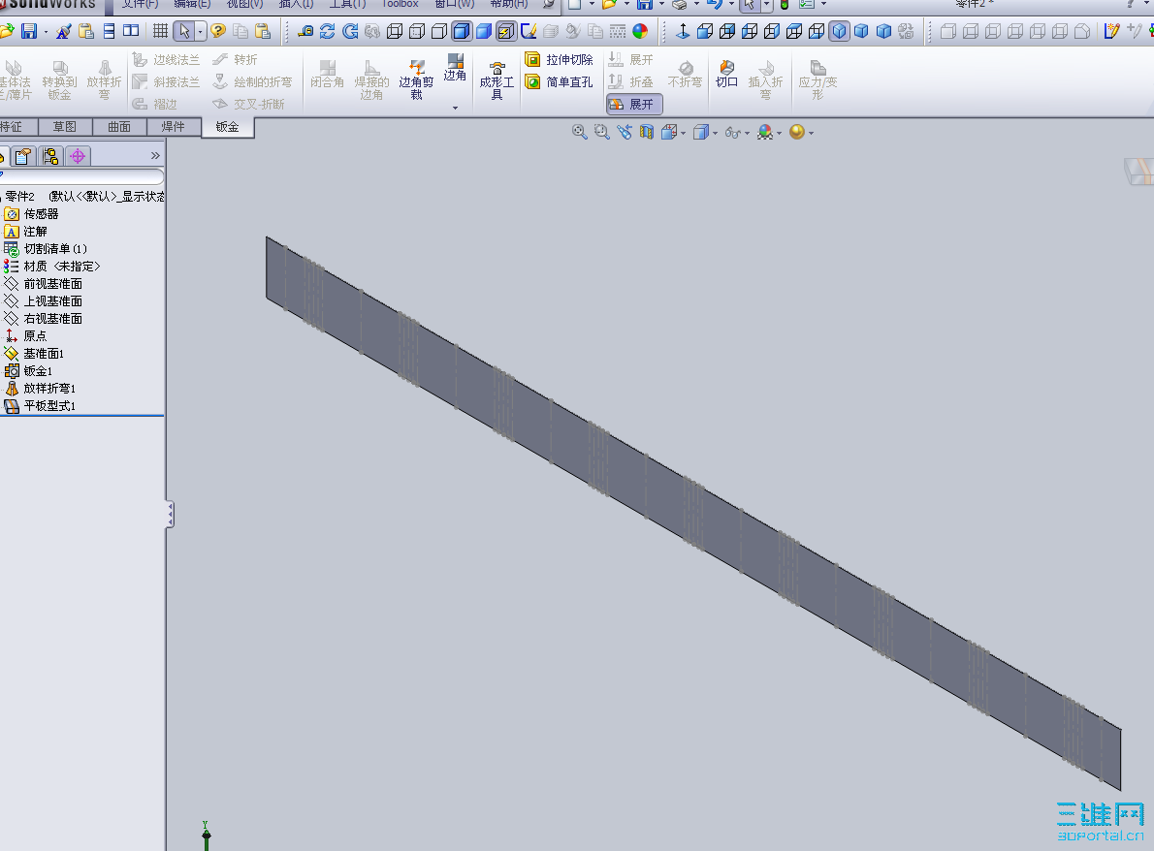Toggle the Shadows in Shaded Mode icon

click(x=506, y=31)
